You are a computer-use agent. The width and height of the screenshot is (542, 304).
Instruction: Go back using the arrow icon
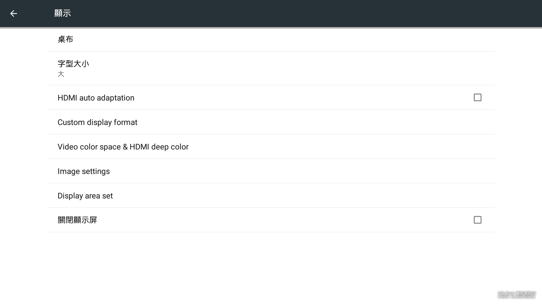(14, 14)
